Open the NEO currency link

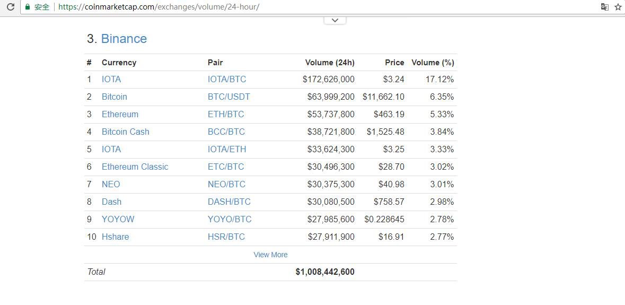[111, 184]
